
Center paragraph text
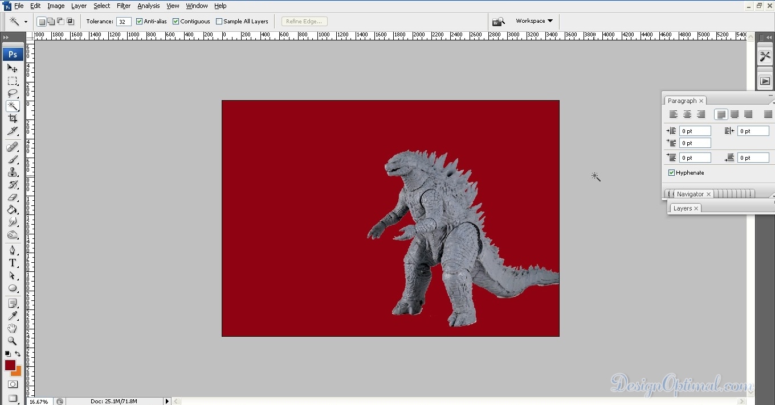(687, 114)
